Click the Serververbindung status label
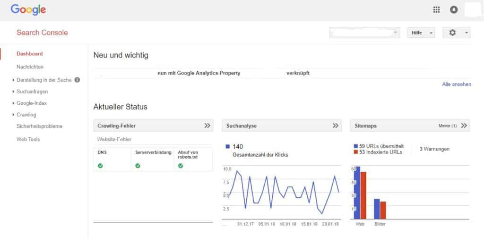 [x=153, y=152]
